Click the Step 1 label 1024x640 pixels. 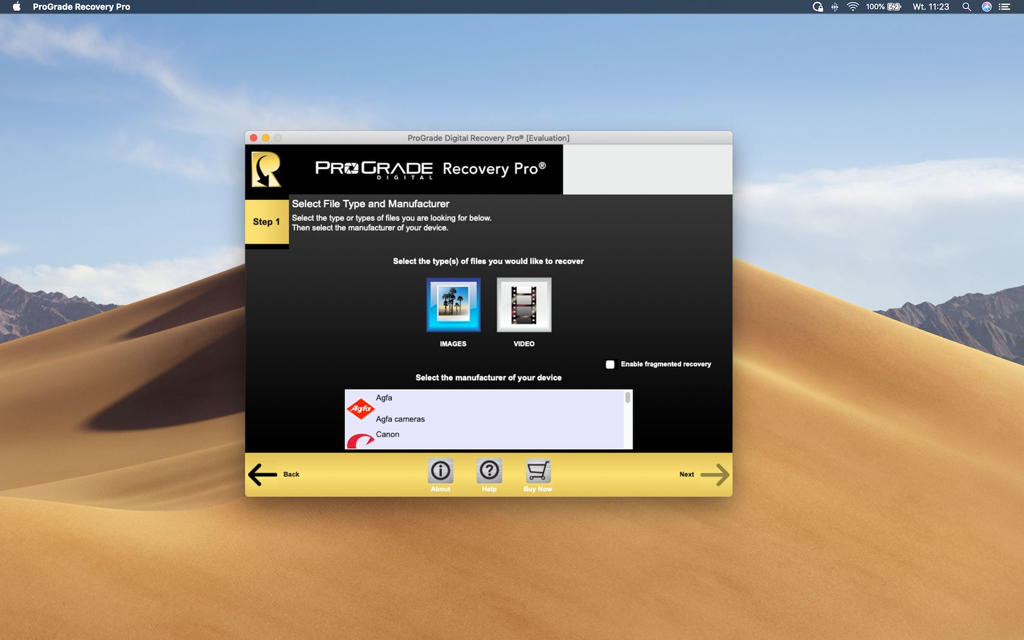pos(266,222)
